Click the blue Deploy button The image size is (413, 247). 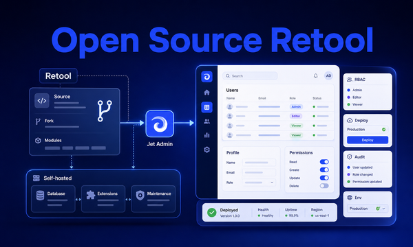[x=368, y=140]
